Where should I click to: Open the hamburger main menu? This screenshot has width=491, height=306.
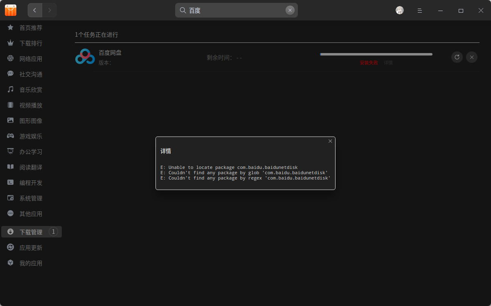point(420,10)
